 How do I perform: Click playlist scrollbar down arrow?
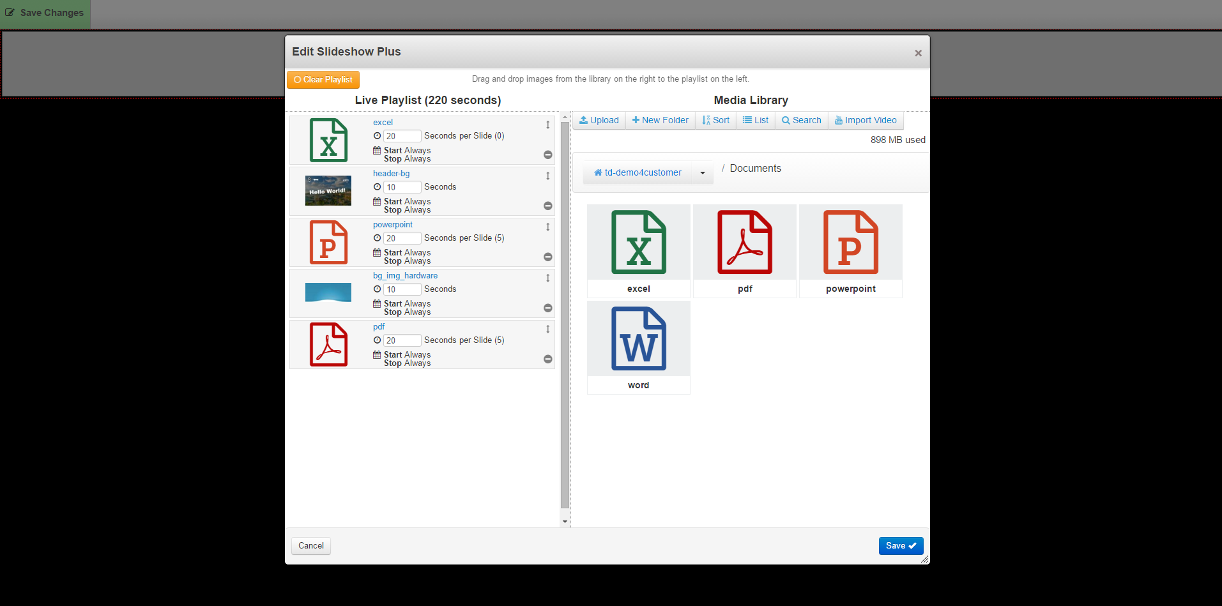[565, 522]
